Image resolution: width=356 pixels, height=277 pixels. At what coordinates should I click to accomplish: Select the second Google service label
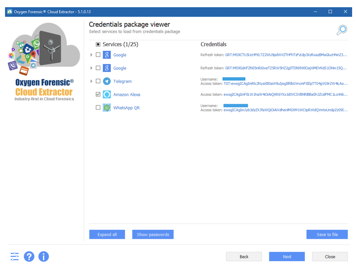pyautogui.click(x=120, y=68)
